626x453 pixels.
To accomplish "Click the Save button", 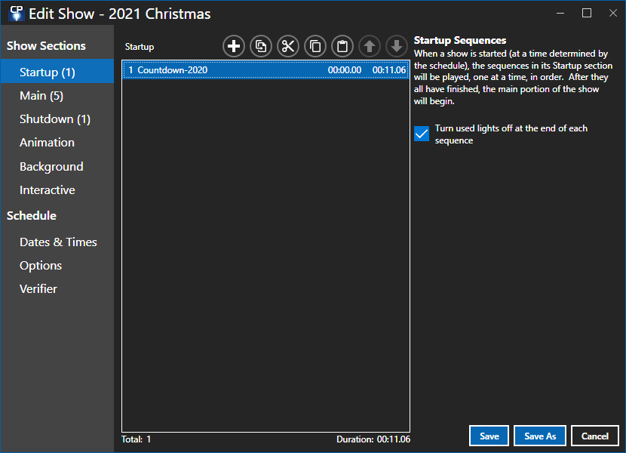I will (489, 436).
